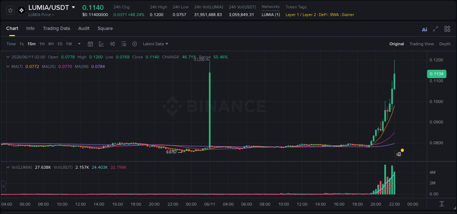The image size is (457, 214).
Task: Click the MA(99) indicator value
Action: [x=98, y=66]
